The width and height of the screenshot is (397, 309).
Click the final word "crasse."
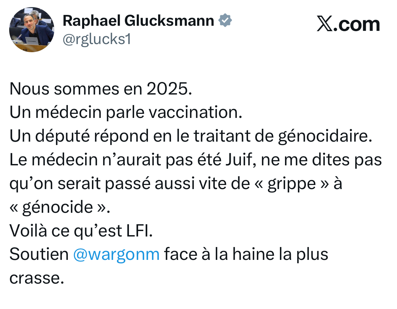pos(37,278)
